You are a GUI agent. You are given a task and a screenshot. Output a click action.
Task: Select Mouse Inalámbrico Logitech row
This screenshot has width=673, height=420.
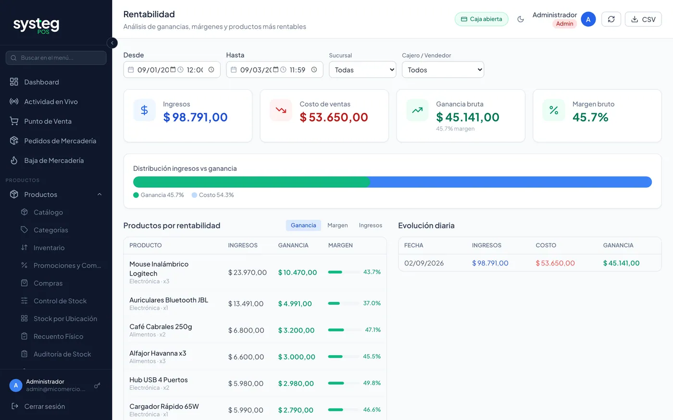[255, 272]
